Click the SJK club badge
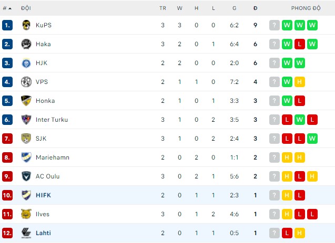 (x=26, y=139)
